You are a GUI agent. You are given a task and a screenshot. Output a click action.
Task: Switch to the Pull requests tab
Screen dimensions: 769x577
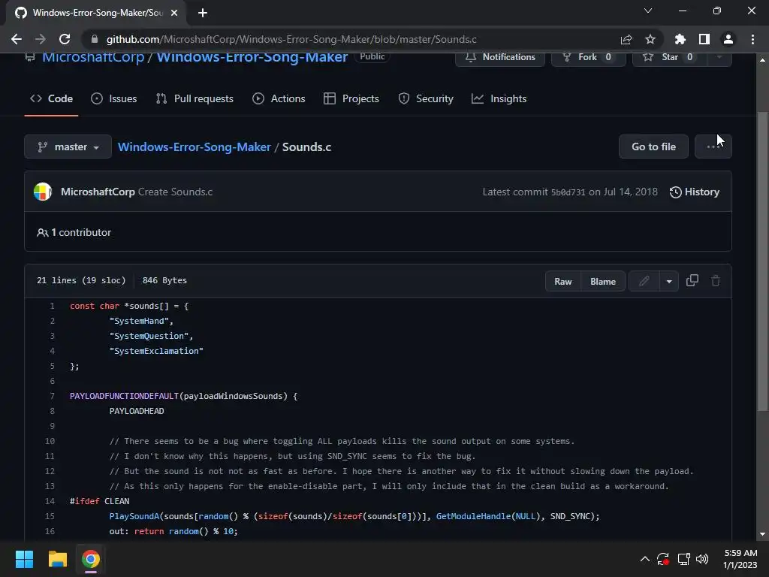pos(195,98)
